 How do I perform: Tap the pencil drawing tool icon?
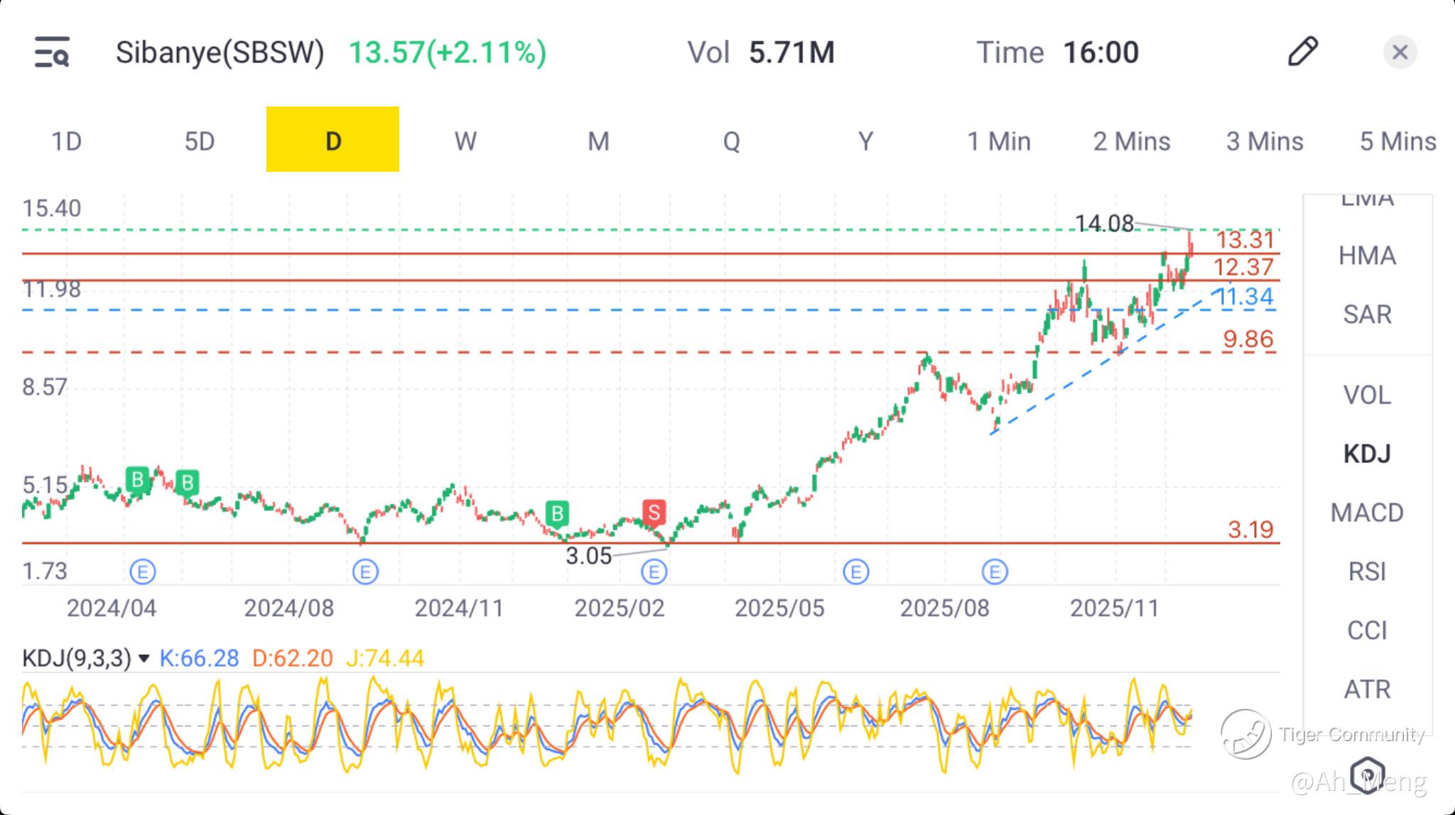pos(1302,52)
